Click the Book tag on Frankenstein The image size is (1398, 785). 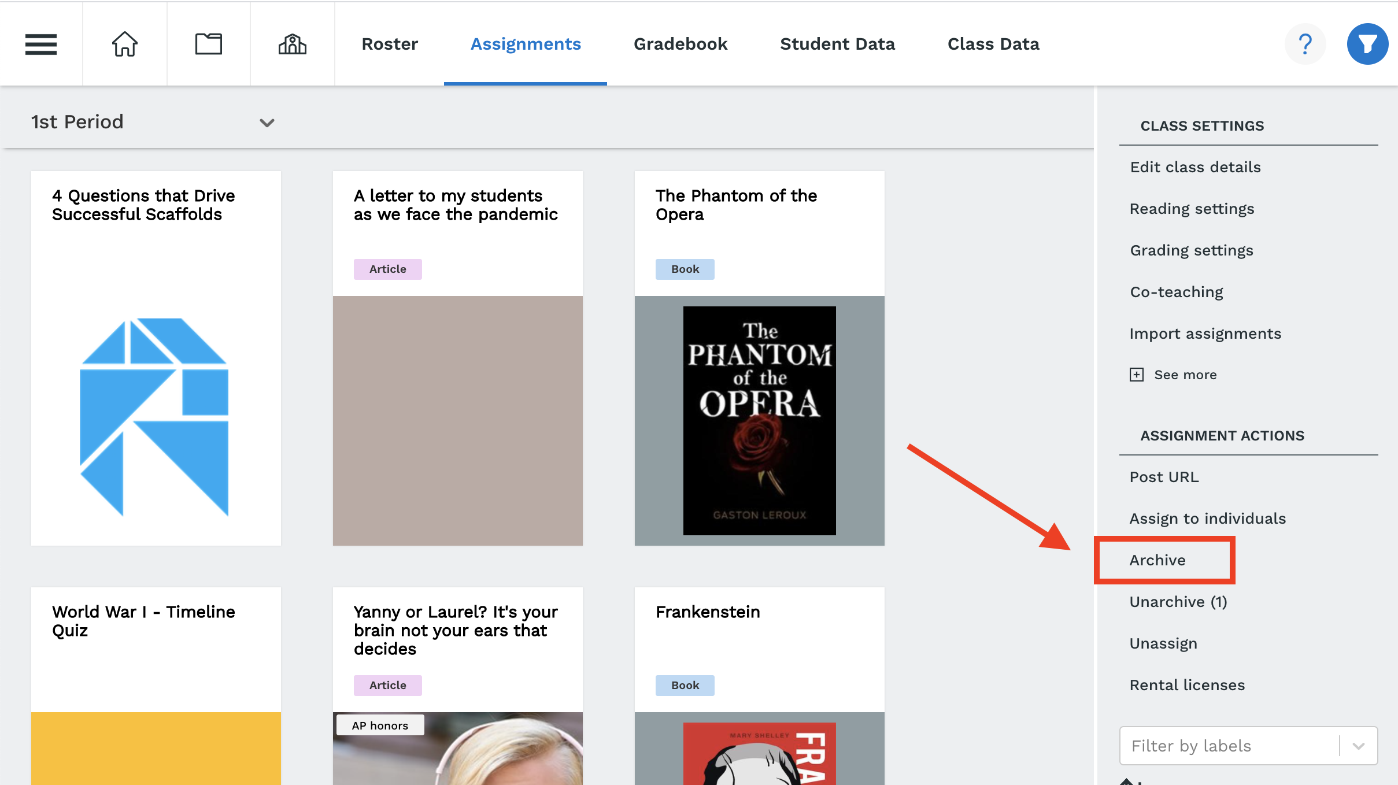tap(685, 685)
